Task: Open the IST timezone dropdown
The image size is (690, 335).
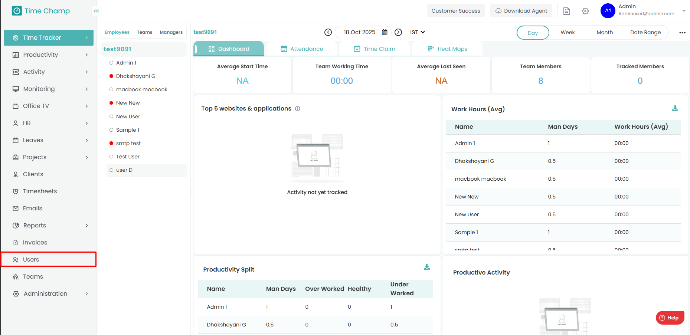Action: (x=417, y=32)
